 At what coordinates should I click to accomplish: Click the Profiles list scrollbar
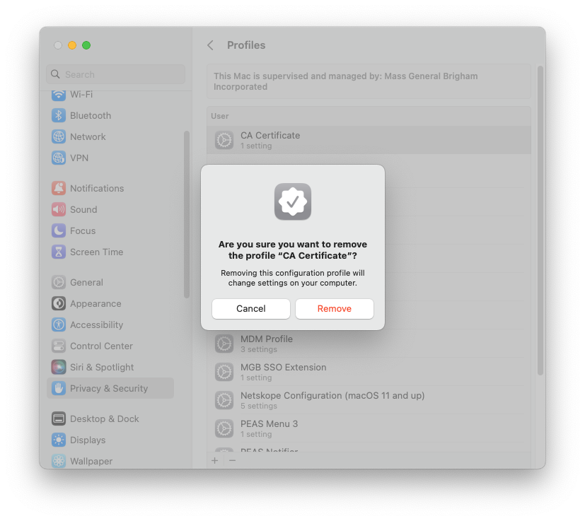point(540,220)
